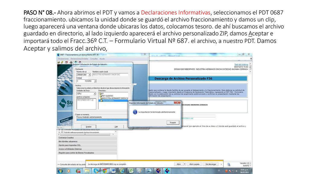Open Windows Media Player from taskbar
This screenshot has width=309, height=174.
click(68, 171)
